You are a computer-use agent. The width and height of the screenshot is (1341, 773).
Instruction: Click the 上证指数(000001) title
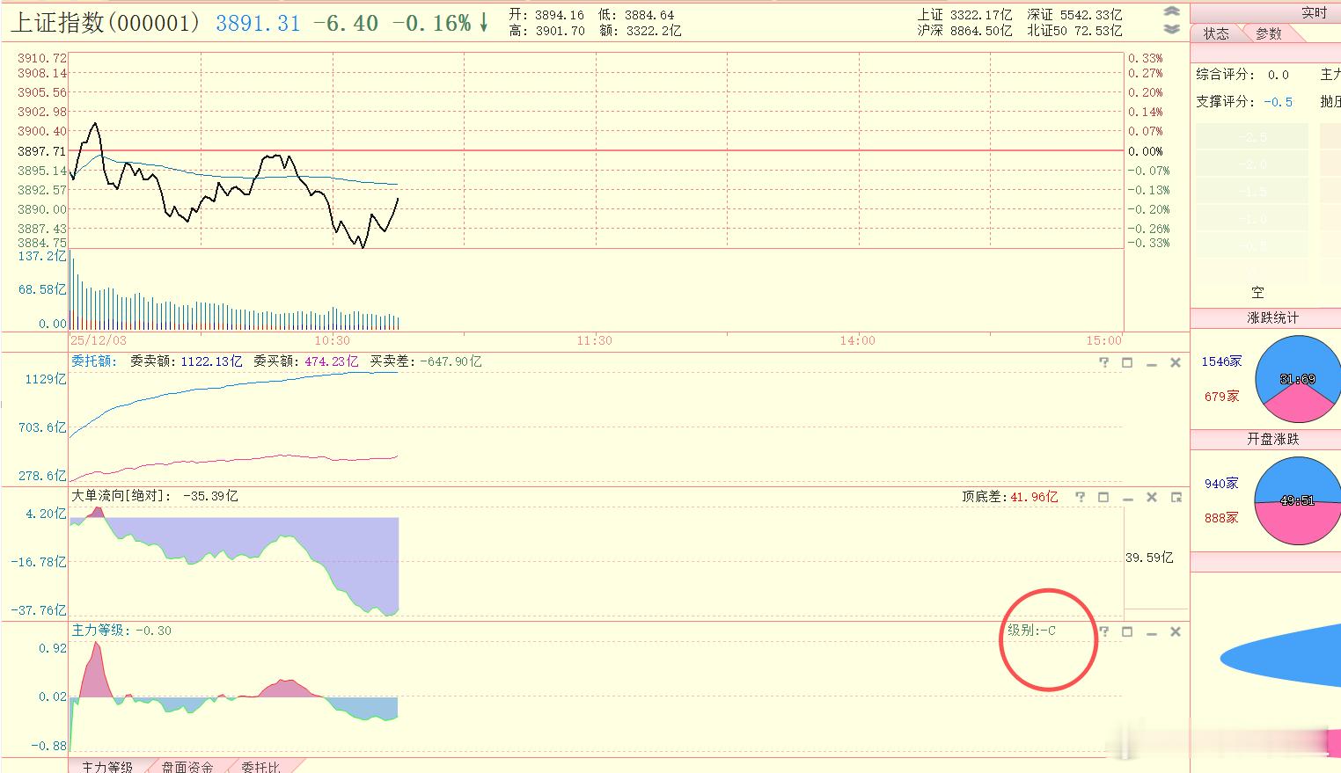tap(106, 23)
